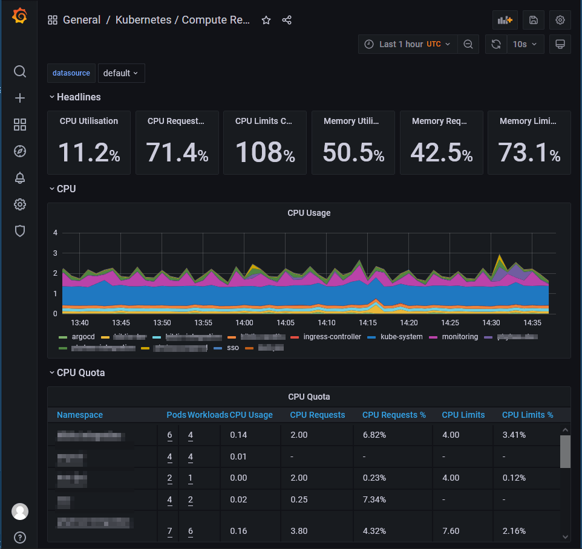The image size is (582, 549).
Task: Click the General folder breadcrumb link
Action: (x=82, y=20)
